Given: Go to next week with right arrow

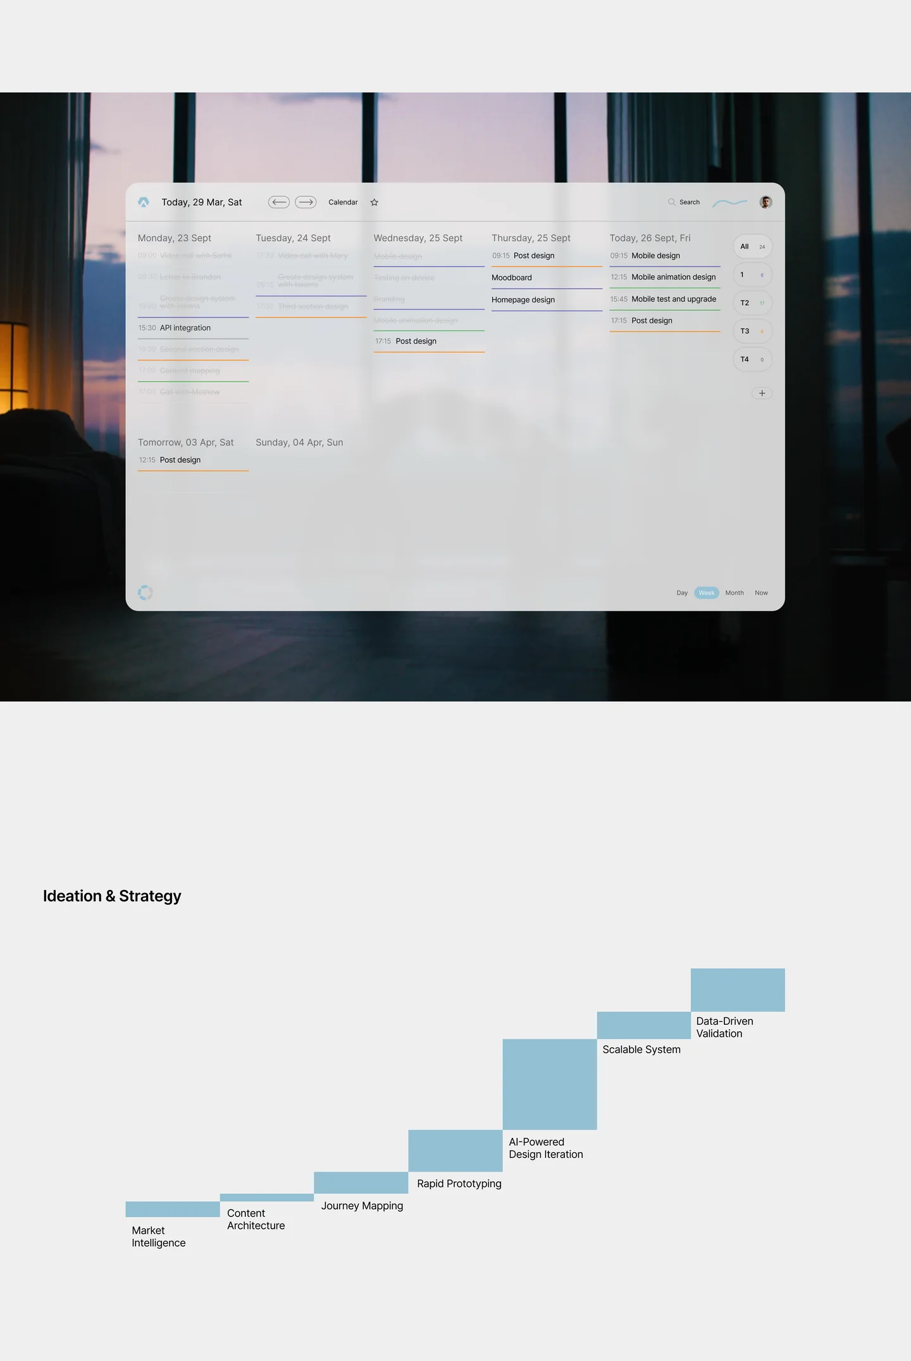Looking at the screenshot, I should 306,202.
